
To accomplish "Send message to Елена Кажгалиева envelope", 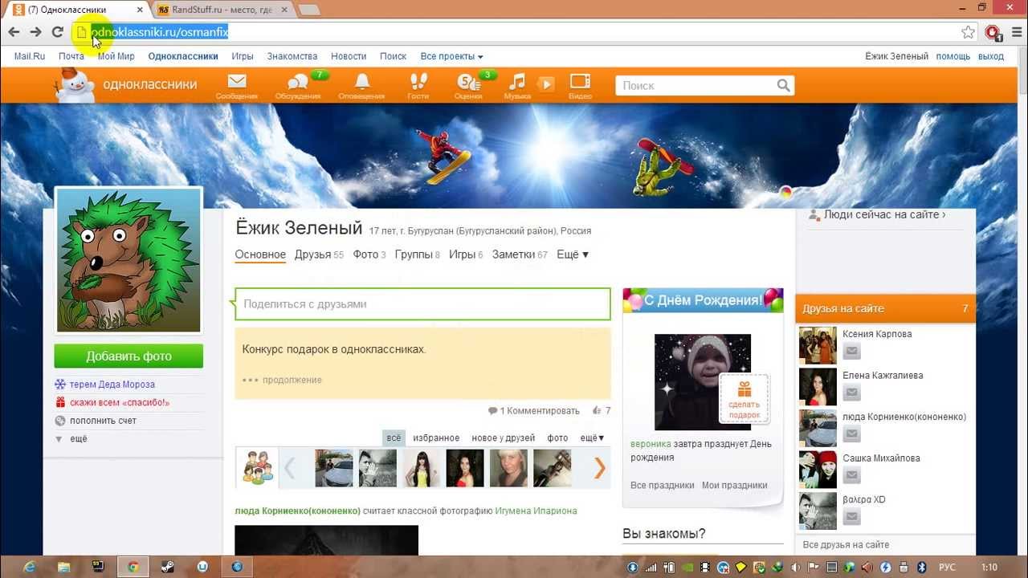I will point(851,393).
